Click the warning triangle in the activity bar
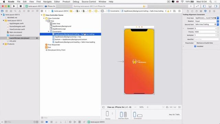The height and width of the screenshot is (124, 220). pyautogui.click(x=144, y=6)
